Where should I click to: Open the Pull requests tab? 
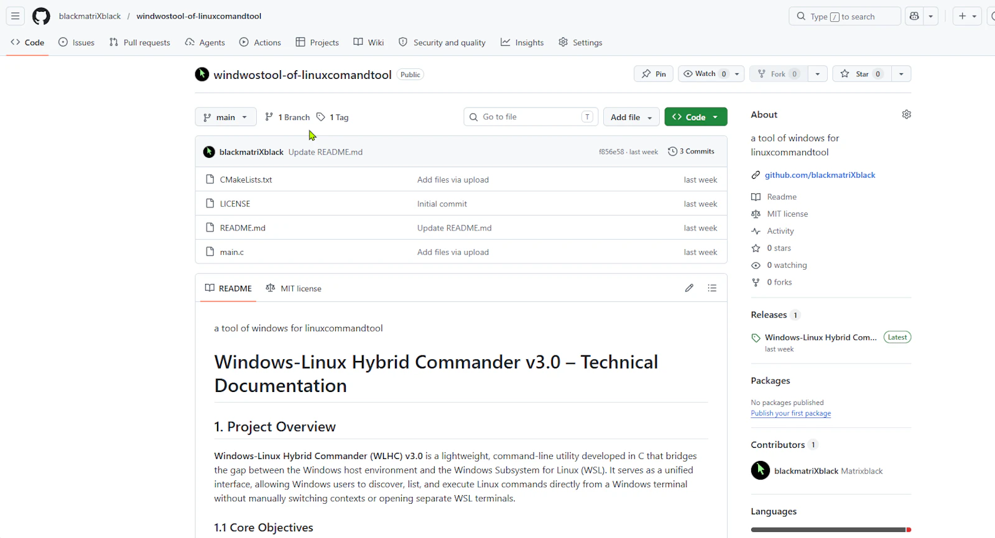[x=139, y=42]
